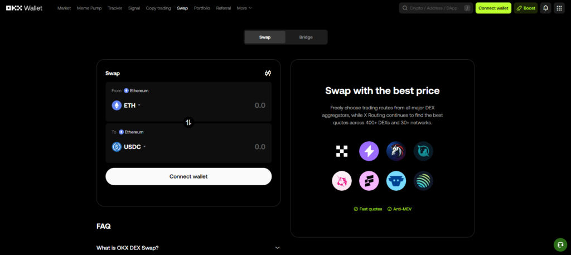Expand 'What is OKX DEX Swap?' FAQ
The image size is (571, 255).
pos(188,248)
